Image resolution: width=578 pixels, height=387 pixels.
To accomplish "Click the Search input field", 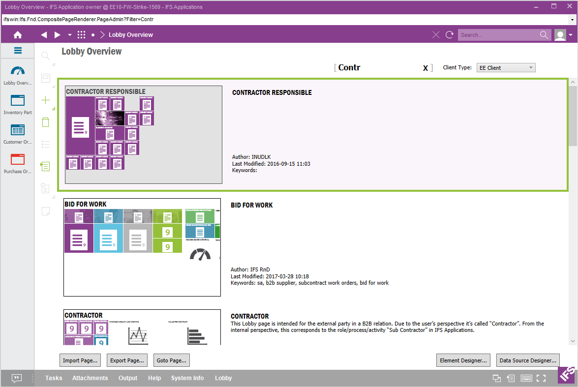I will tap(498, 35).
